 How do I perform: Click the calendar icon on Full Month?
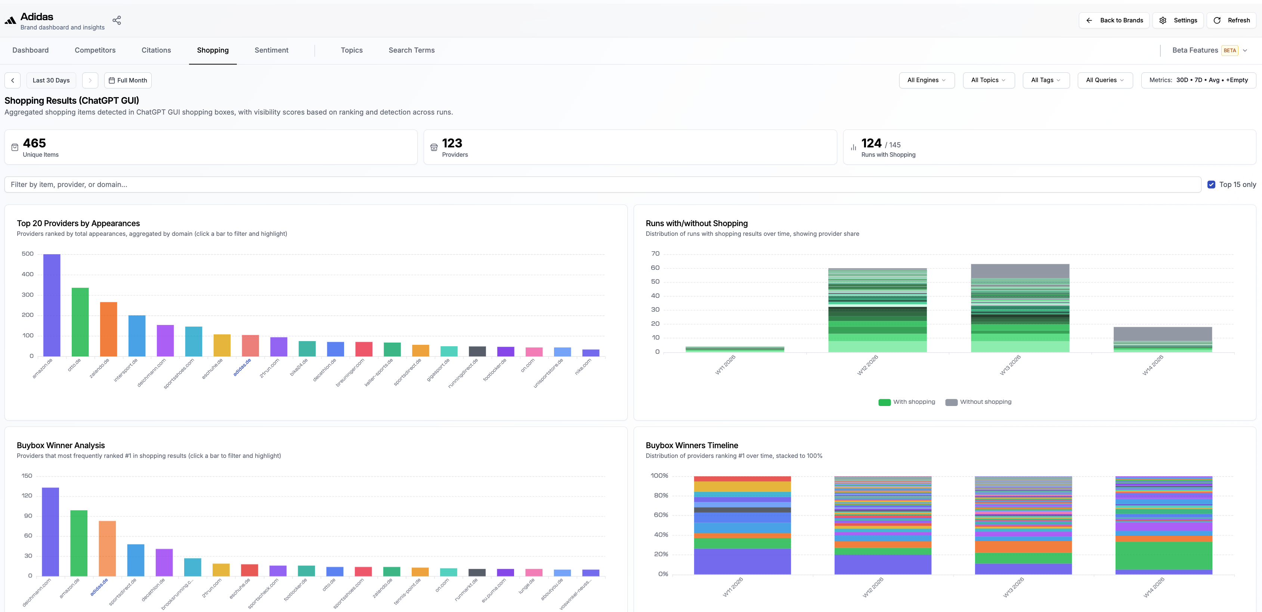(112, 80)
